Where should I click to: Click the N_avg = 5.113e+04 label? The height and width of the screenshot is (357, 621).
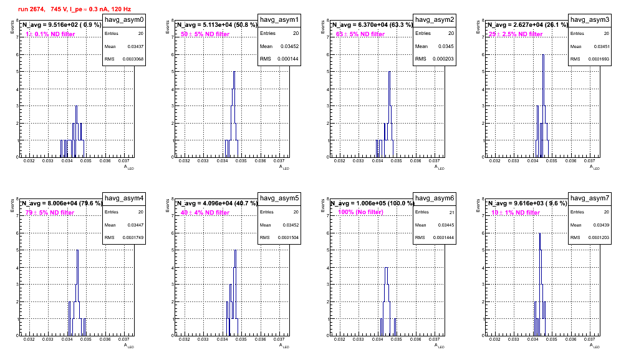[217, 25]
